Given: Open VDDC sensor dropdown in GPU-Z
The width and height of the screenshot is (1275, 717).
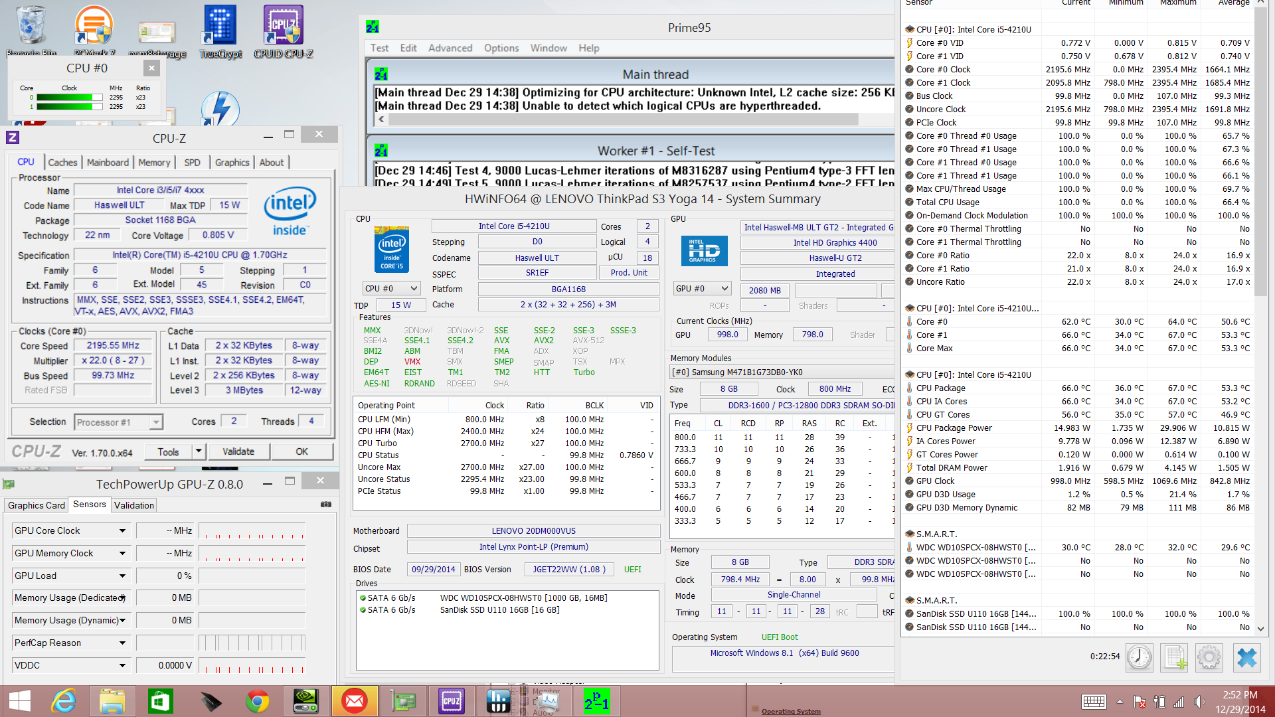Looking at the screenshot, I should click(123, 665).
